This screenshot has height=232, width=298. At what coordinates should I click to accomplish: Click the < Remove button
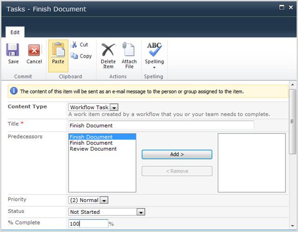pos(177,171)
